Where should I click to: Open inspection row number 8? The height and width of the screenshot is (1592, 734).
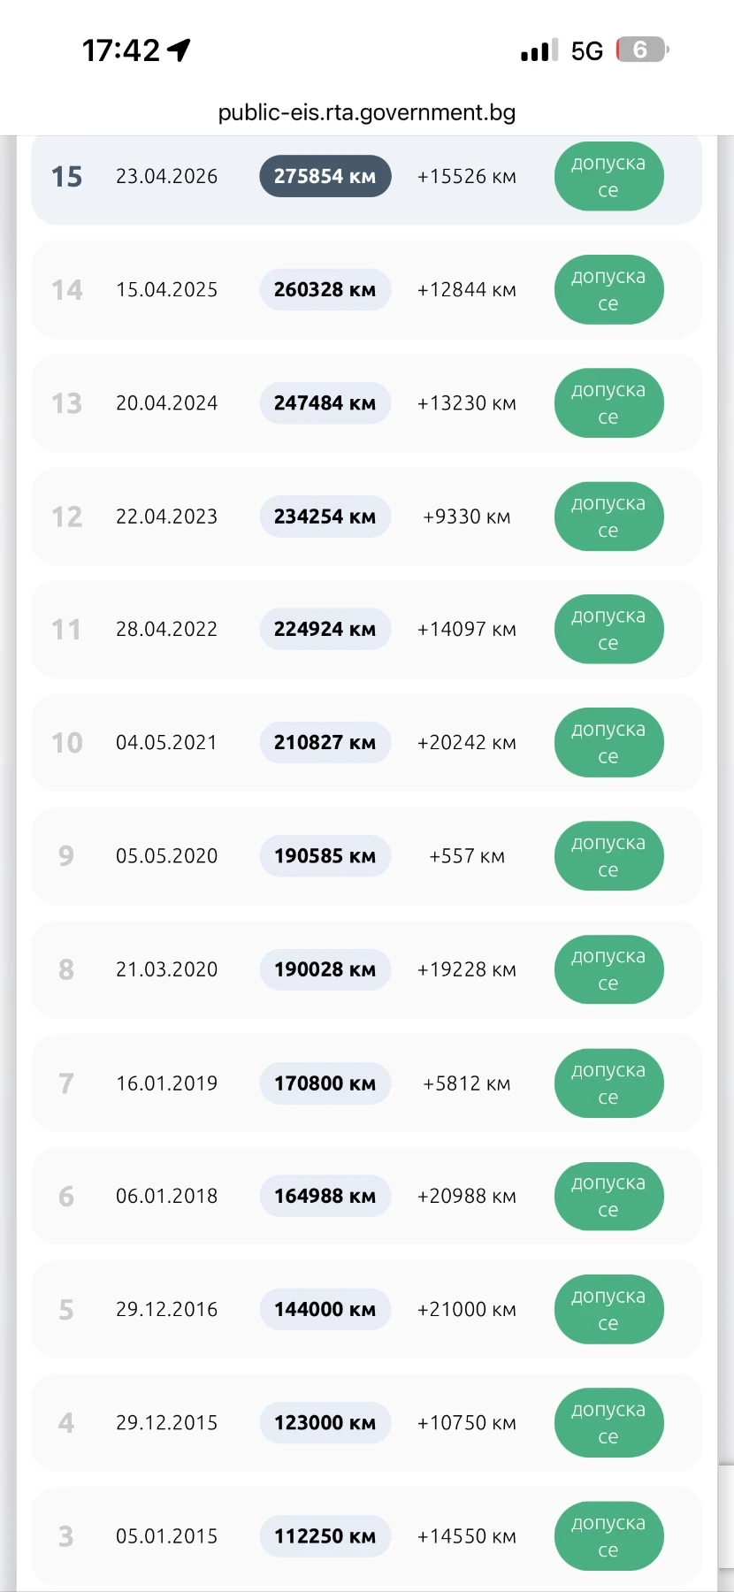tap(367, 969)
